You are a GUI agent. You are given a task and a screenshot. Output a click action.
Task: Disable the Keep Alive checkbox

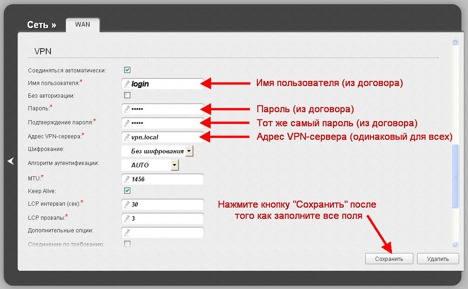127,191
